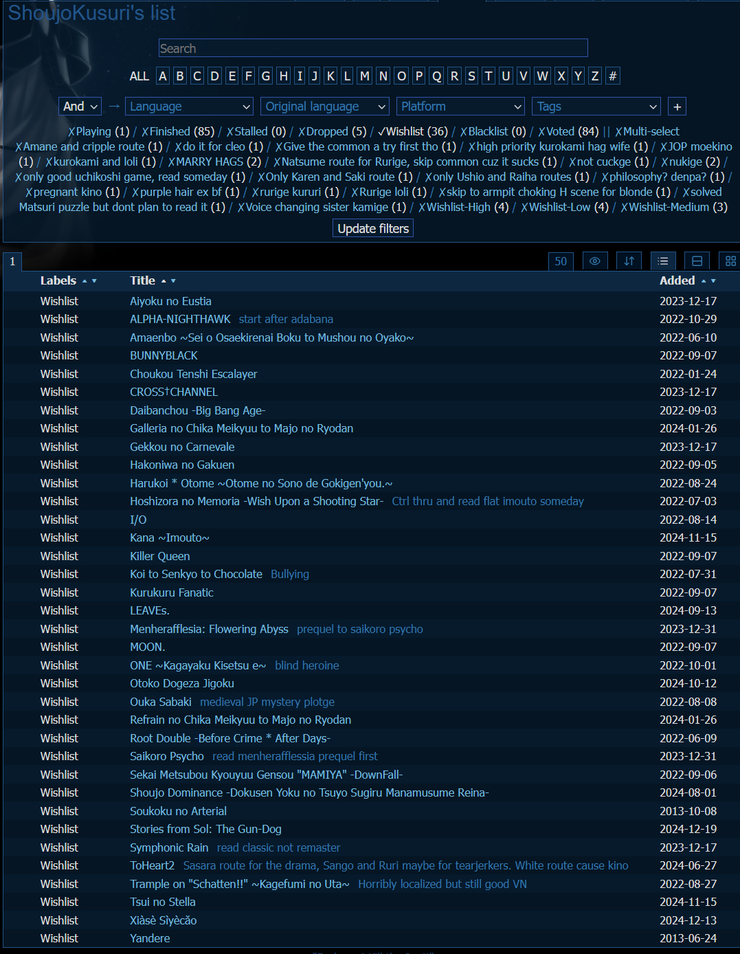
Task: Open the Language filter dropdown
Action: [190, 107]
